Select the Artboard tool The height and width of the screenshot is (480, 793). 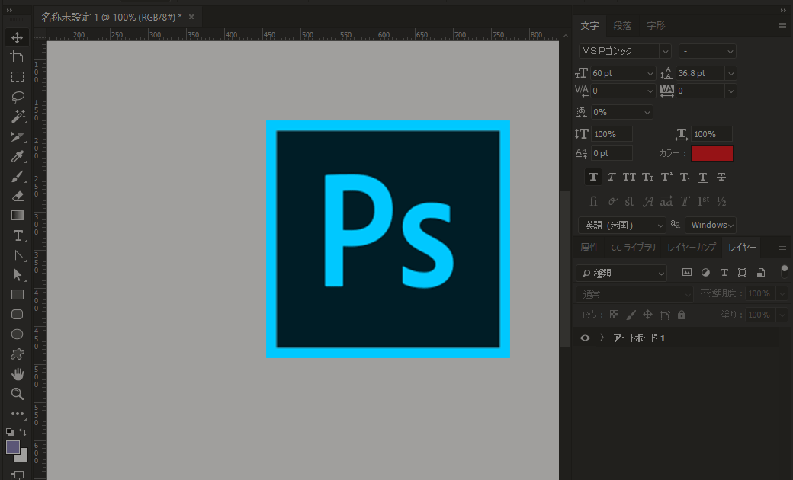coord(18,57)
